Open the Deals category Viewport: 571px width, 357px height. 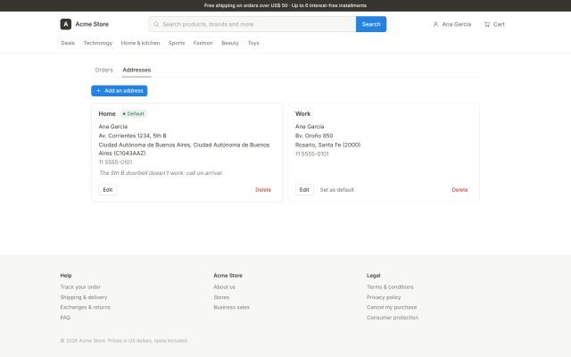pos(68,43)
